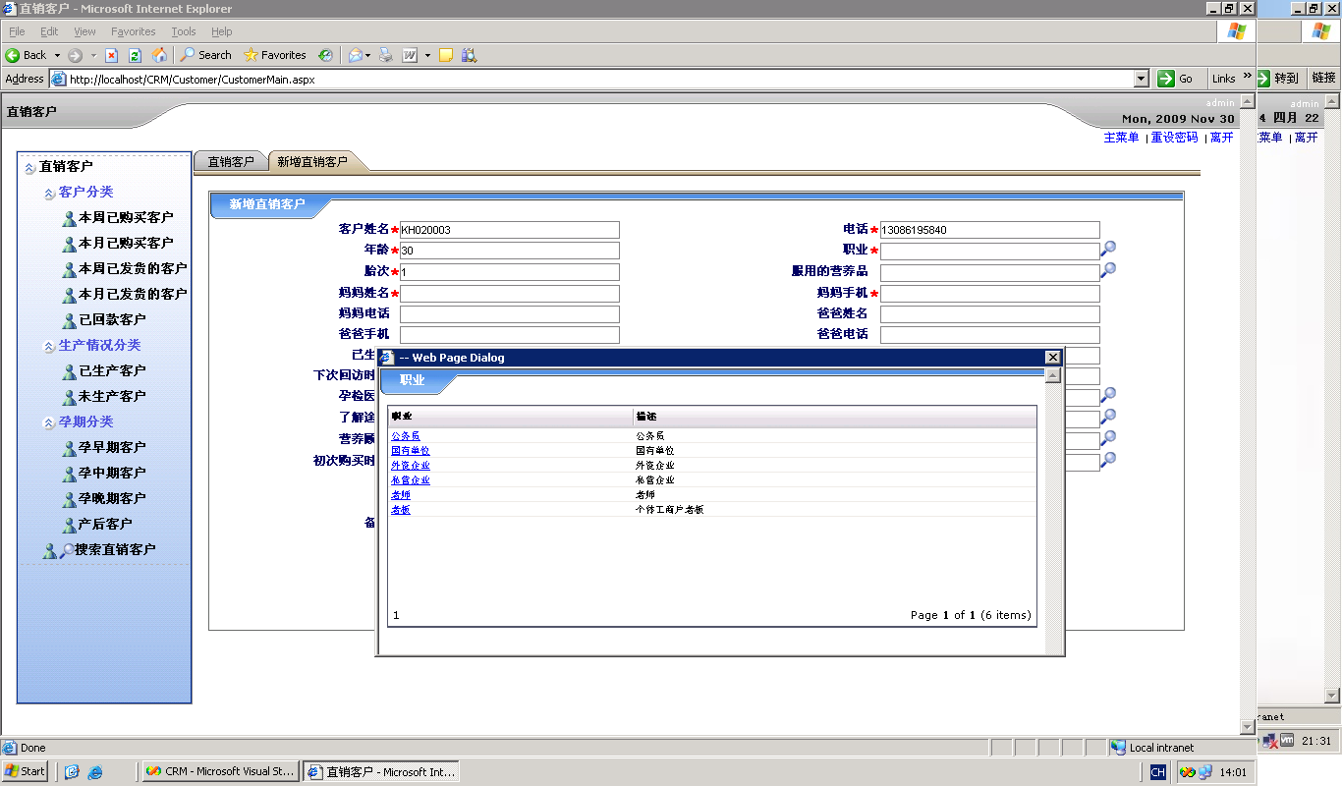Open the Favorites menu in menu bar
The height and width of the screenshot is (786, 1342).
pyautogui.click(x=133, y=31)
